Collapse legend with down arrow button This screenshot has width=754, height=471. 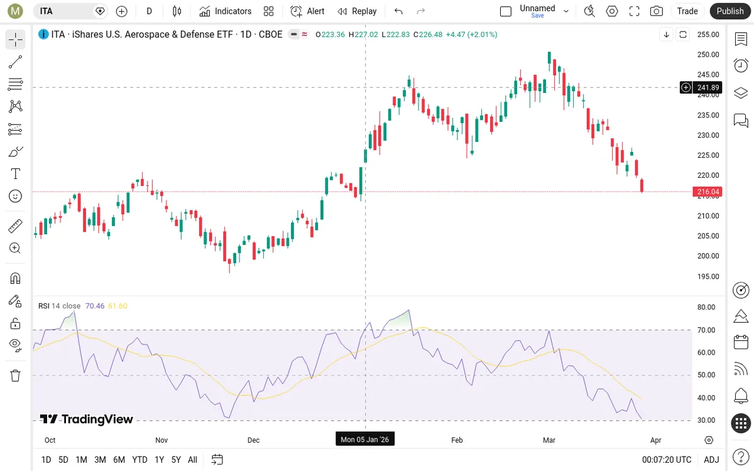pos(667,35)
